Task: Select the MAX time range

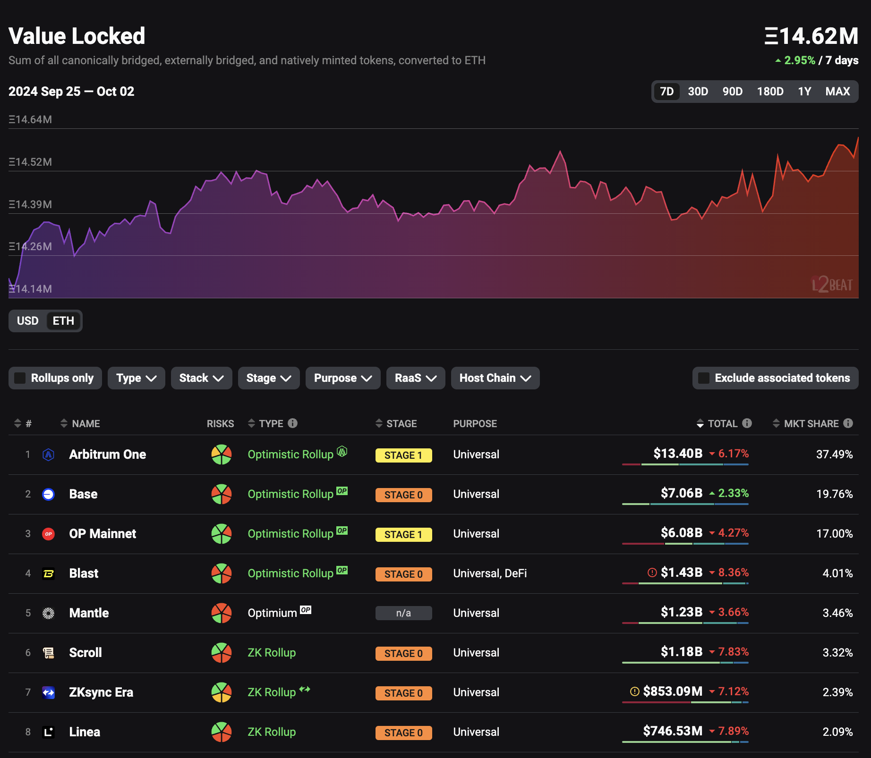Action: [x=837, y=92]
